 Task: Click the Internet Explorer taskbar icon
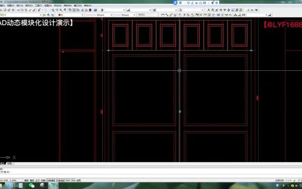[x=10, y=185]
